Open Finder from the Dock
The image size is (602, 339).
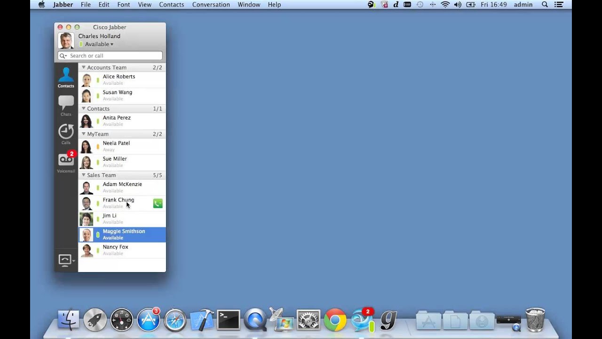point(68,320)
